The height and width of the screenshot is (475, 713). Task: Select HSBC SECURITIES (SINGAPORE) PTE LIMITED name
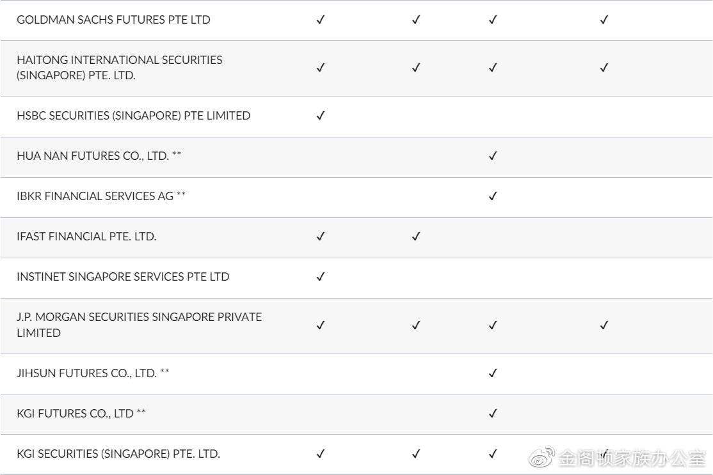pos(133,116)
